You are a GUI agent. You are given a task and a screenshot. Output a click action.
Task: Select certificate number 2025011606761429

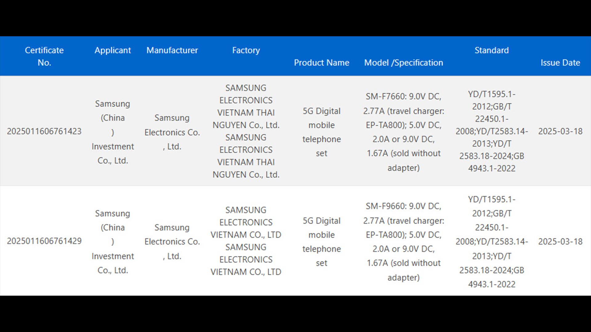click(x=44, y=241)
